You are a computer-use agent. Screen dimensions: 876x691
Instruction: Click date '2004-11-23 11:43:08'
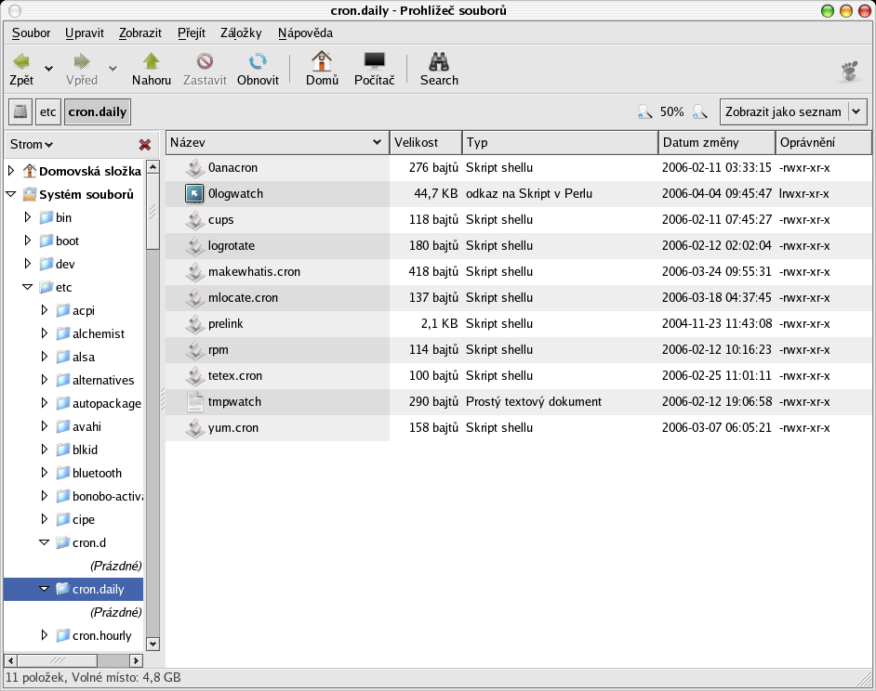[x=717, y=324]
